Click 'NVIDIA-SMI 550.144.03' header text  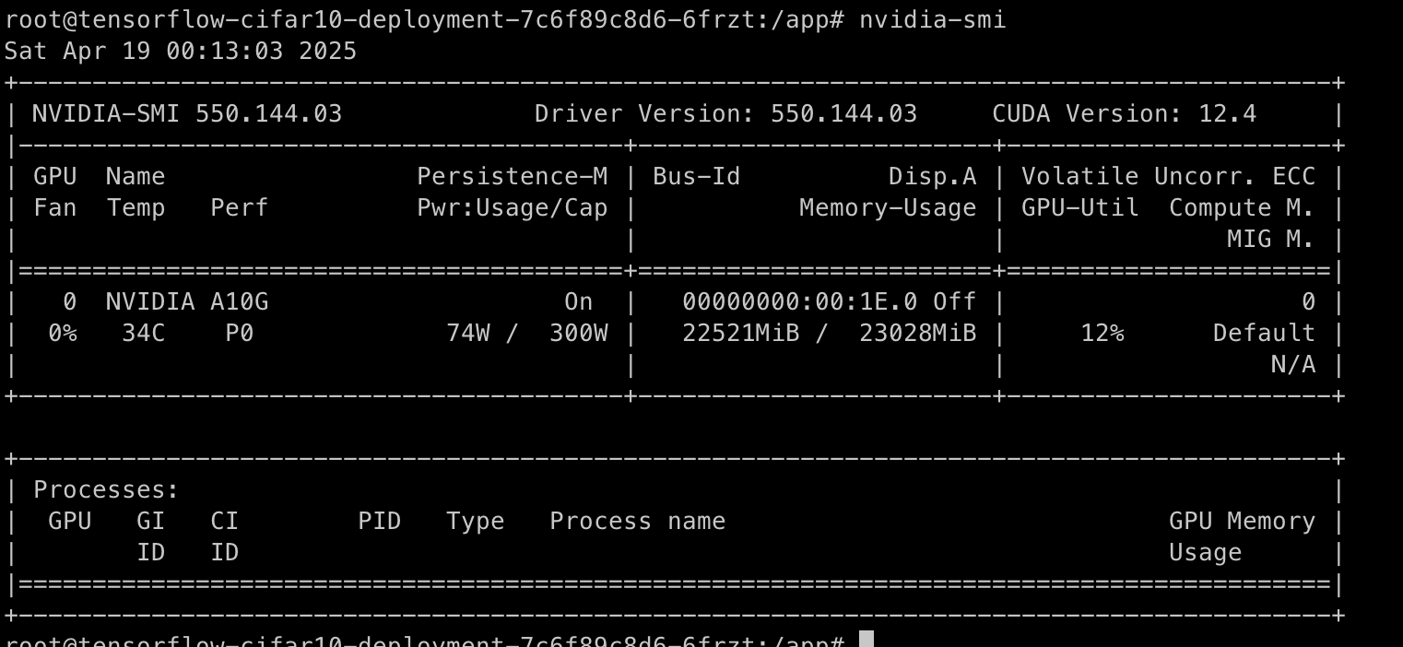187,114
